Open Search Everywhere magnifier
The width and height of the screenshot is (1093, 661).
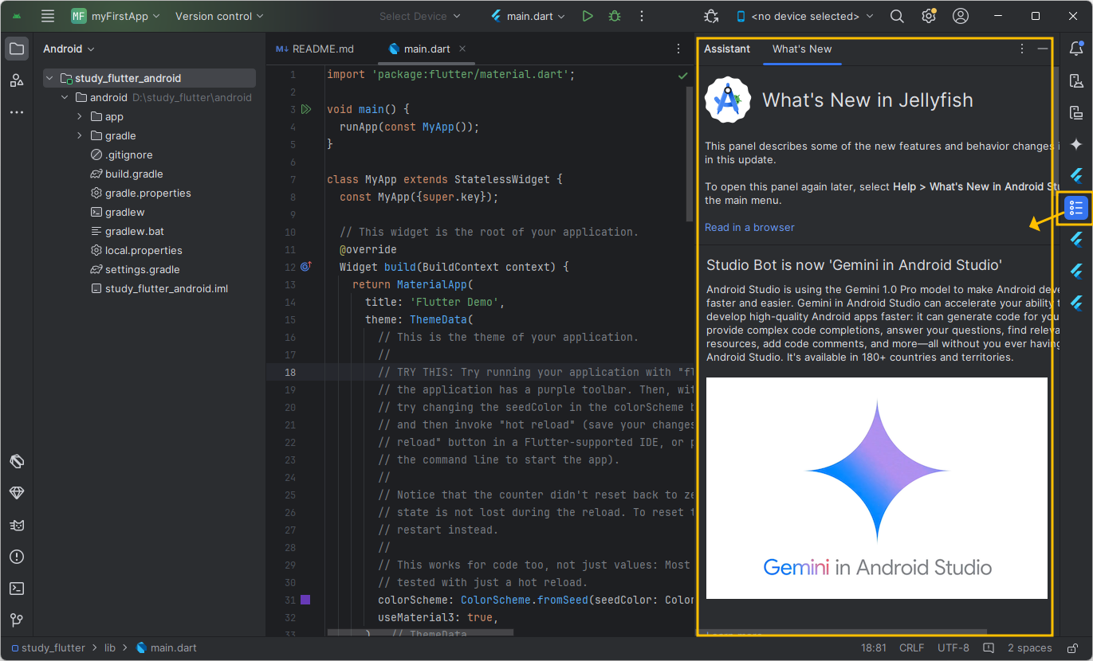(897, 16)
